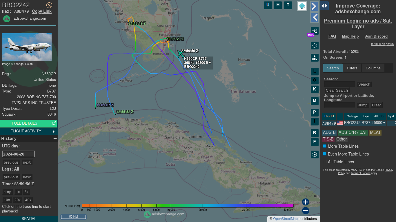The image size is (396, 222).
Task: Go to next UTC day
Action: pos(27,162)
